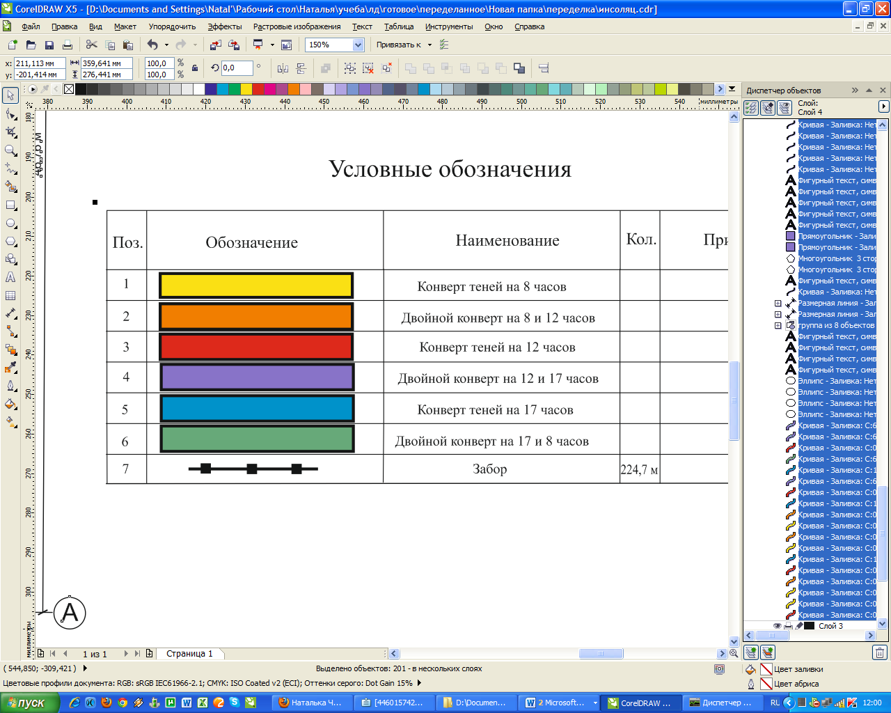The image size is (891, 713).
Task: Open the Правка menu
Action: tap(64, 26)
